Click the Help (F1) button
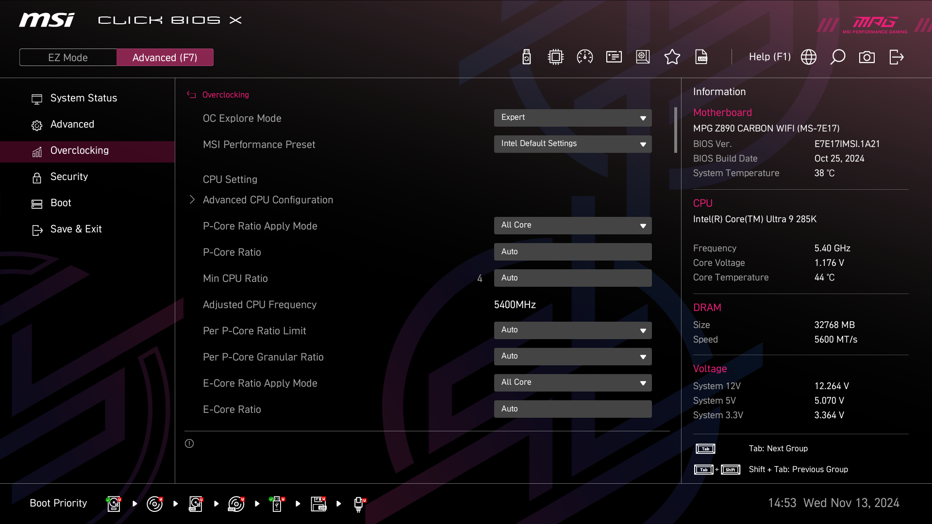The height and width of the screenshot is (524, 932). [769, 57]
